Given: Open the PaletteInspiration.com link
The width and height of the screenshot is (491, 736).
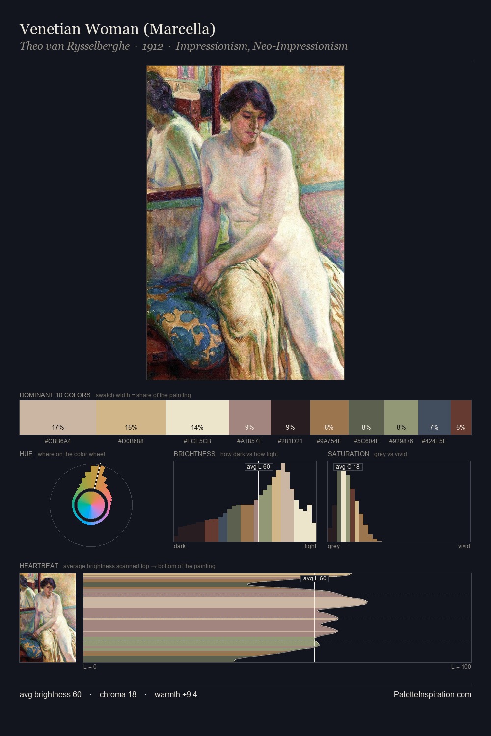Looking at the screenshot, I should point(433,695).
